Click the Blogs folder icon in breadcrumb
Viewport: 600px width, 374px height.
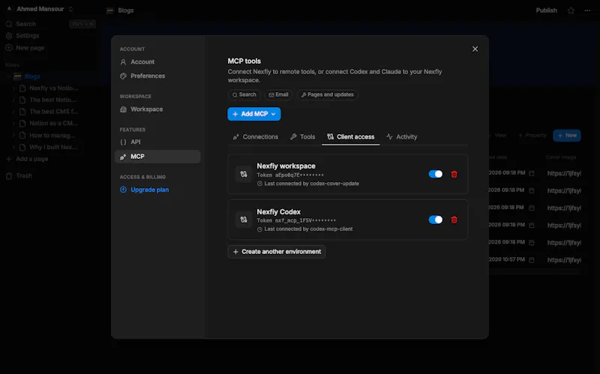pos(110,10)
